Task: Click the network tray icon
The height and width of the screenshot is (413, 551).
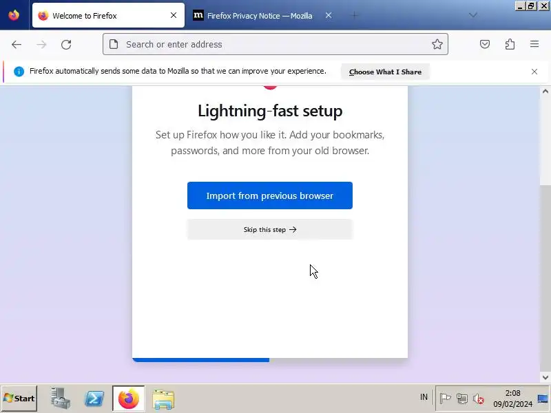Action: (462, 399)
